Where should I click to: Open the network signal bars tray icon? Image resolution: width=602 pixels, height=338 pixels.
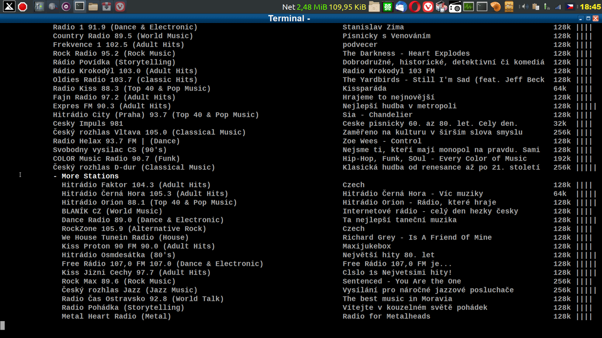click(558, 7)
